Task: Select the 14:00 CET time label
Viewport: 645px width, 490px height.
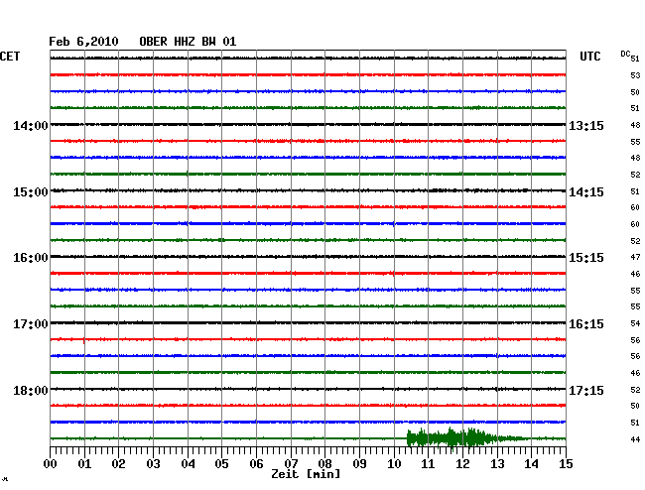Action: 31,125
